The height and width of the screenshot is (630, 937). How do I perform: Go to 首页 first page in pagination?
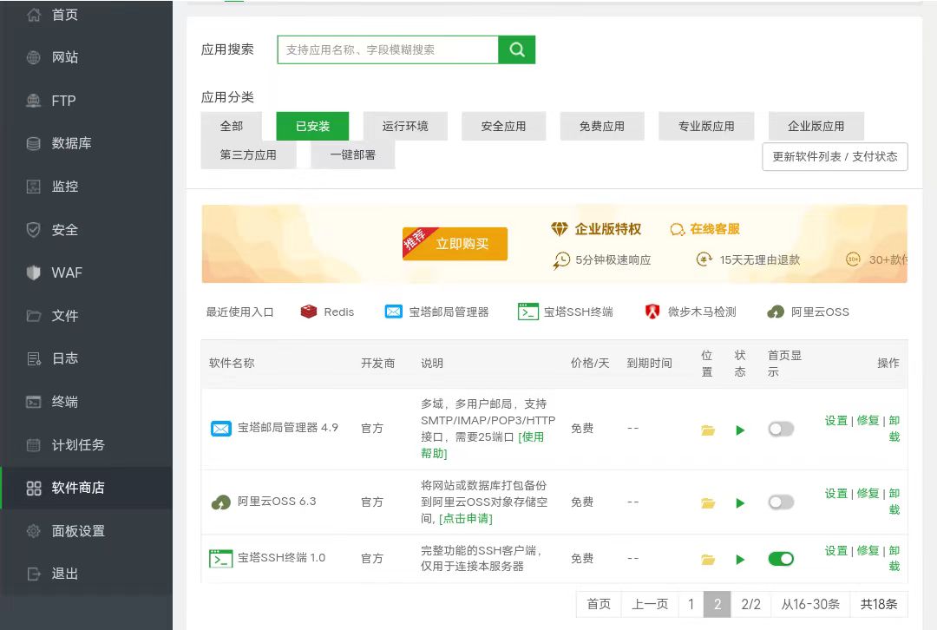click(599, 604)
